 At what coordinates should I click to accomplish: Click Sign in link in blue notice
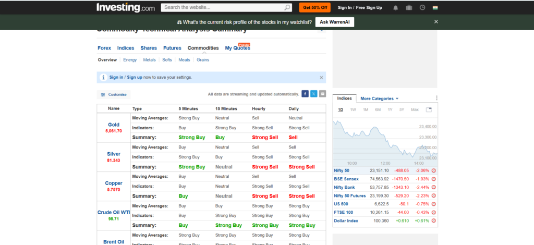click(x=116, y=77)
